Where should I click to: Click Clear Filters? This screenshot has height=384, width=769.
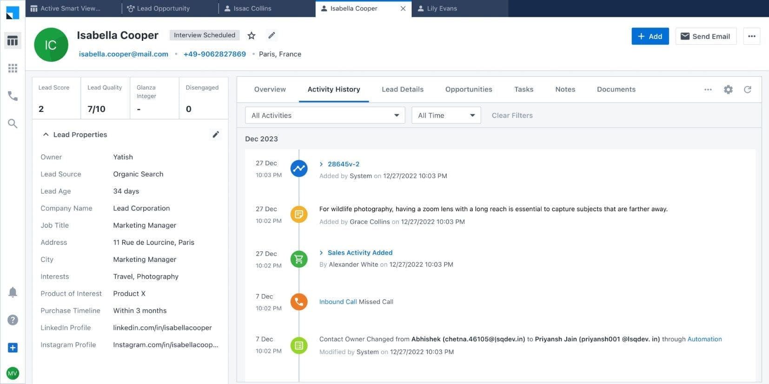click(x=512, y=115)
